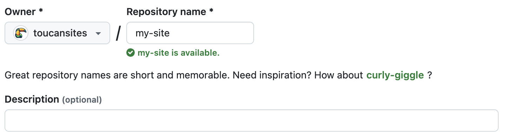Select the toucansites text in owner button
Screen dimensions: 506x138
coord(60,33)
